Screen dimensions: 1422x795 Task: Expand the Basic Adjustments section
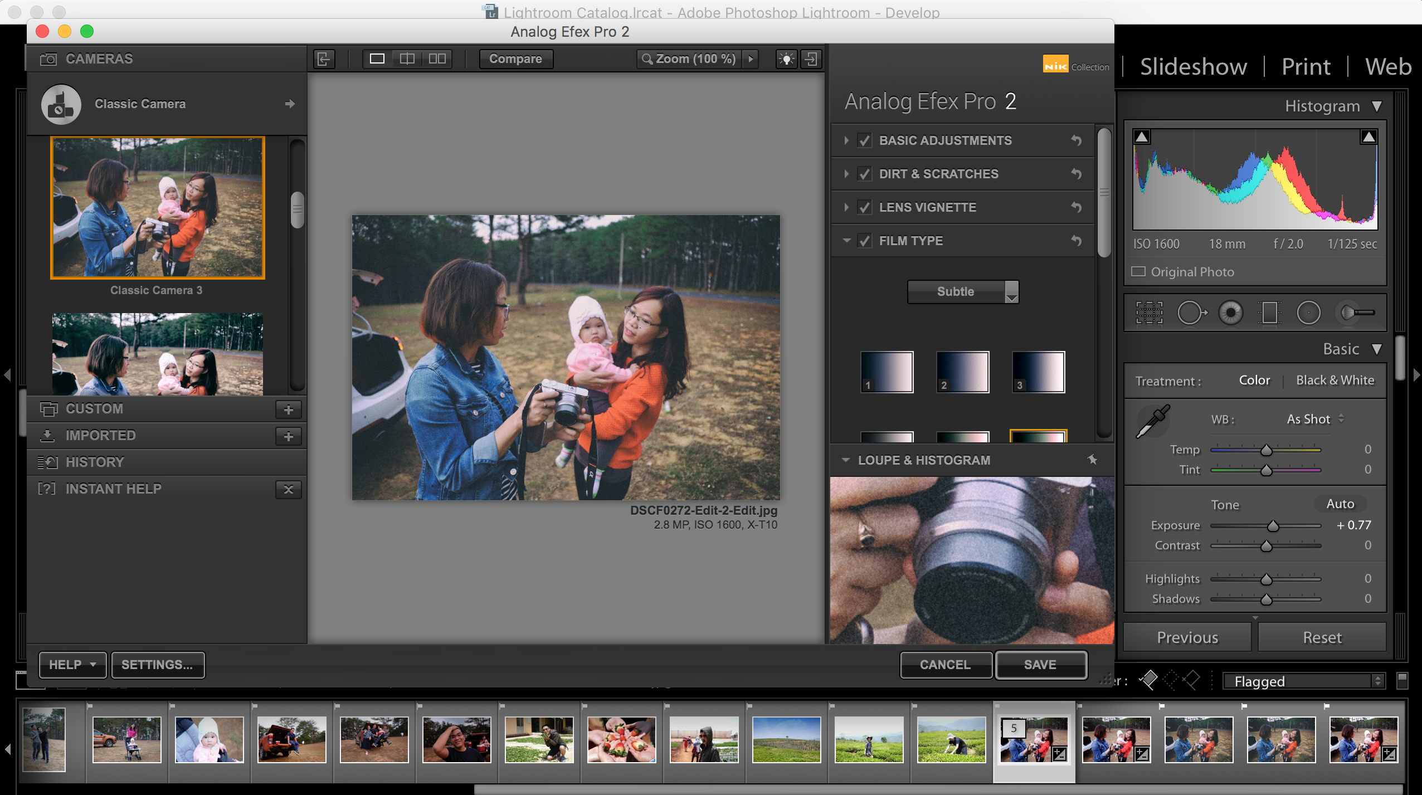[x=846, y=140]
